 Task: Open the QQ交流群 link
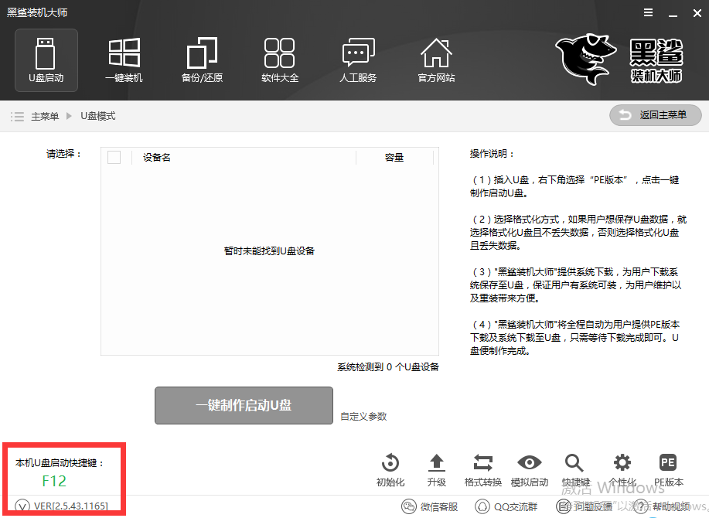pos(506,506)
